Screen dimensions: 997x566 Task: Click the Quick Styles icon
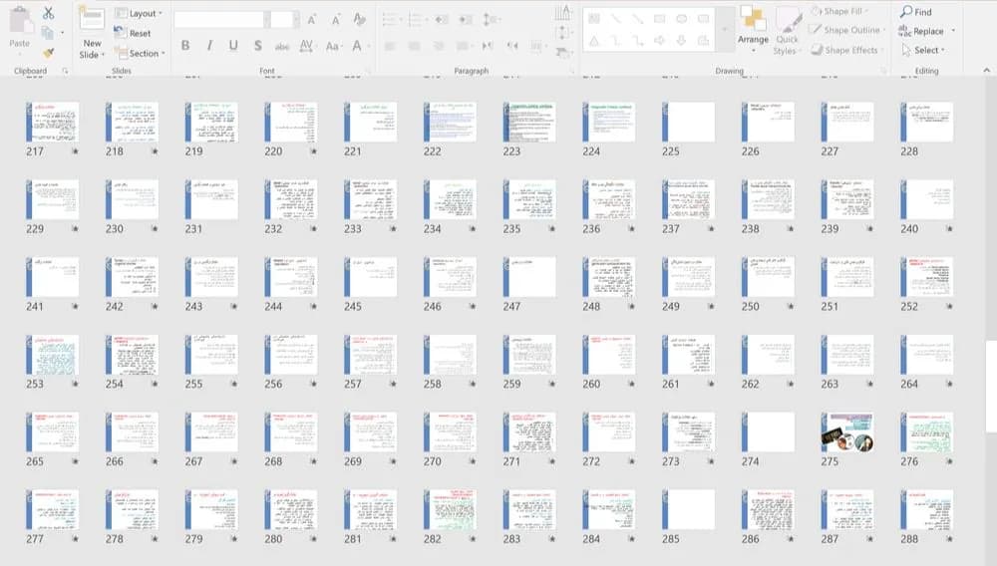[x=789, y=19]
